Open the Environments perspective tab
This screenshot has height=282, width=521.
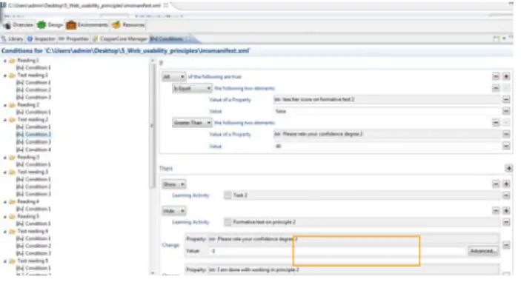pos(87,25)
